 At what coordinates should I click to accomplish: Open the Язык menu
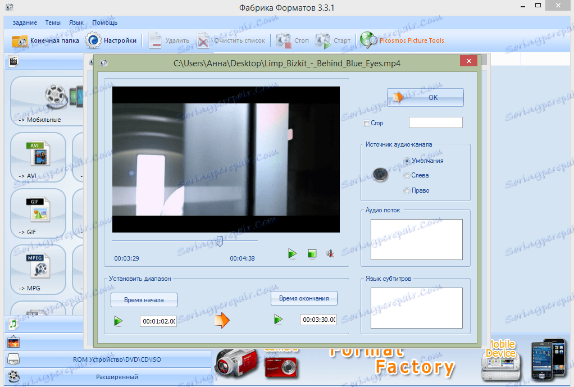click(x=76, y=22)
